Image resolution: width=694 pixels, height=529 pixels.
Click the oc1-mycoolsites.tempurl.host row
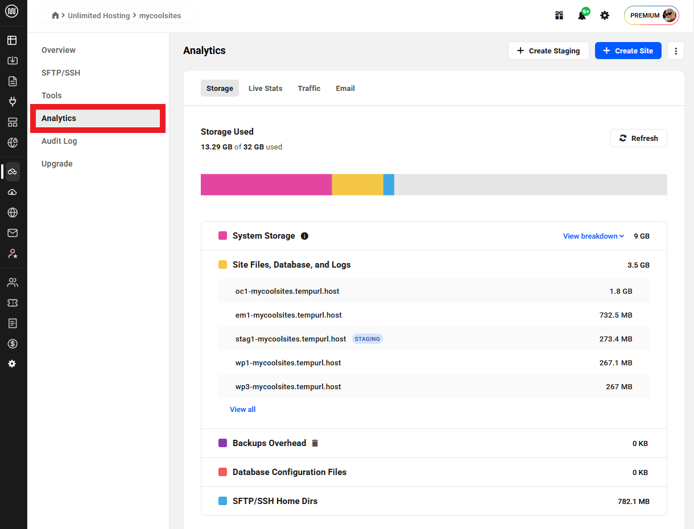434,291
